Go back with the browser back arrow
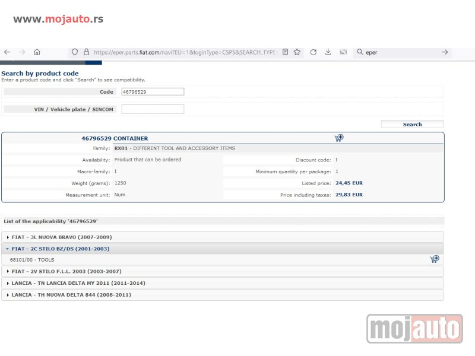 [7, 52]
